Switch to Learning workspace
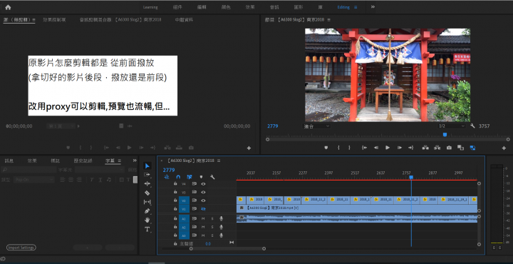Image resolution: width=513 pixels, height=264 pixels. coord(150,7)
